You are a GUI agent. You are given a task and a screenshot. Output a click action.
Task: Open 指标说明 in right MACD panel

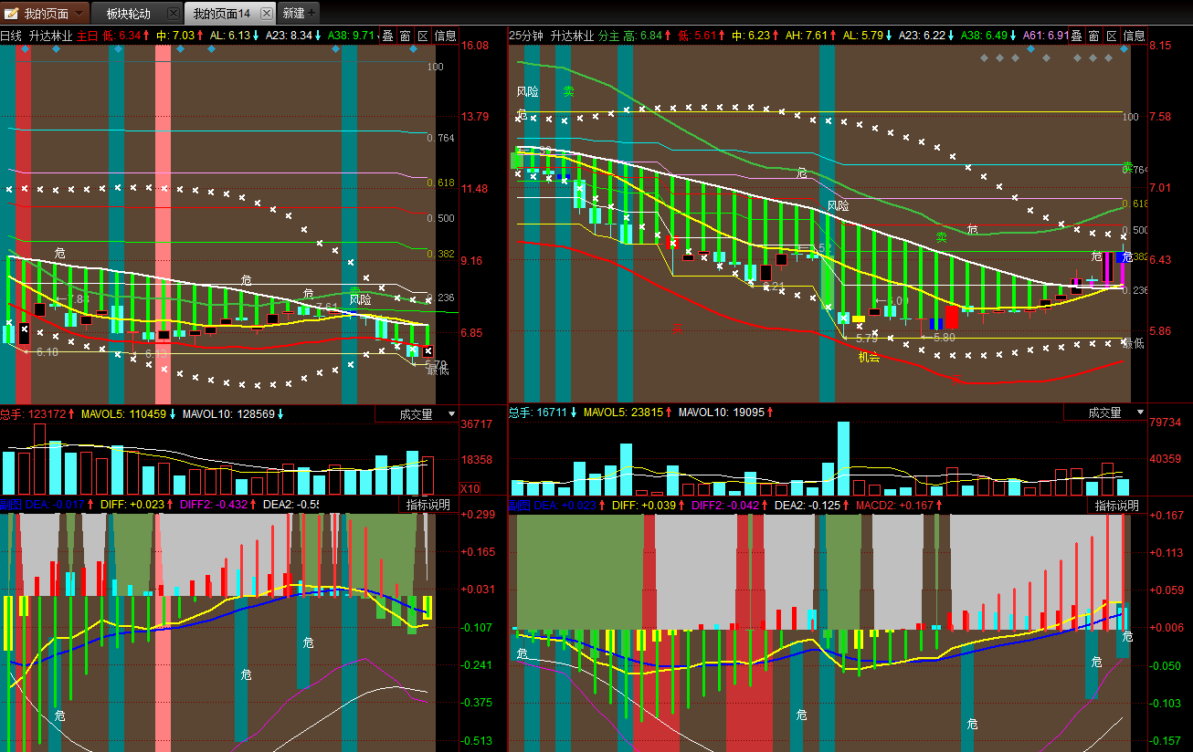[x=1116, y=505]
